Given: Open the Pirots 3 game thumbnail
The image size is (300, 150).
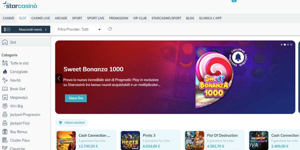Looking at the screenshot, I should (x=130, y=140).
